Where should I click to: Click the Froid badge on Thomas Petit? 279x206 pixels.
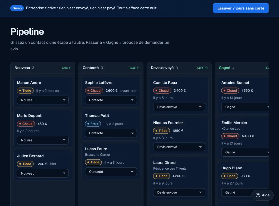tap(93, 124)
